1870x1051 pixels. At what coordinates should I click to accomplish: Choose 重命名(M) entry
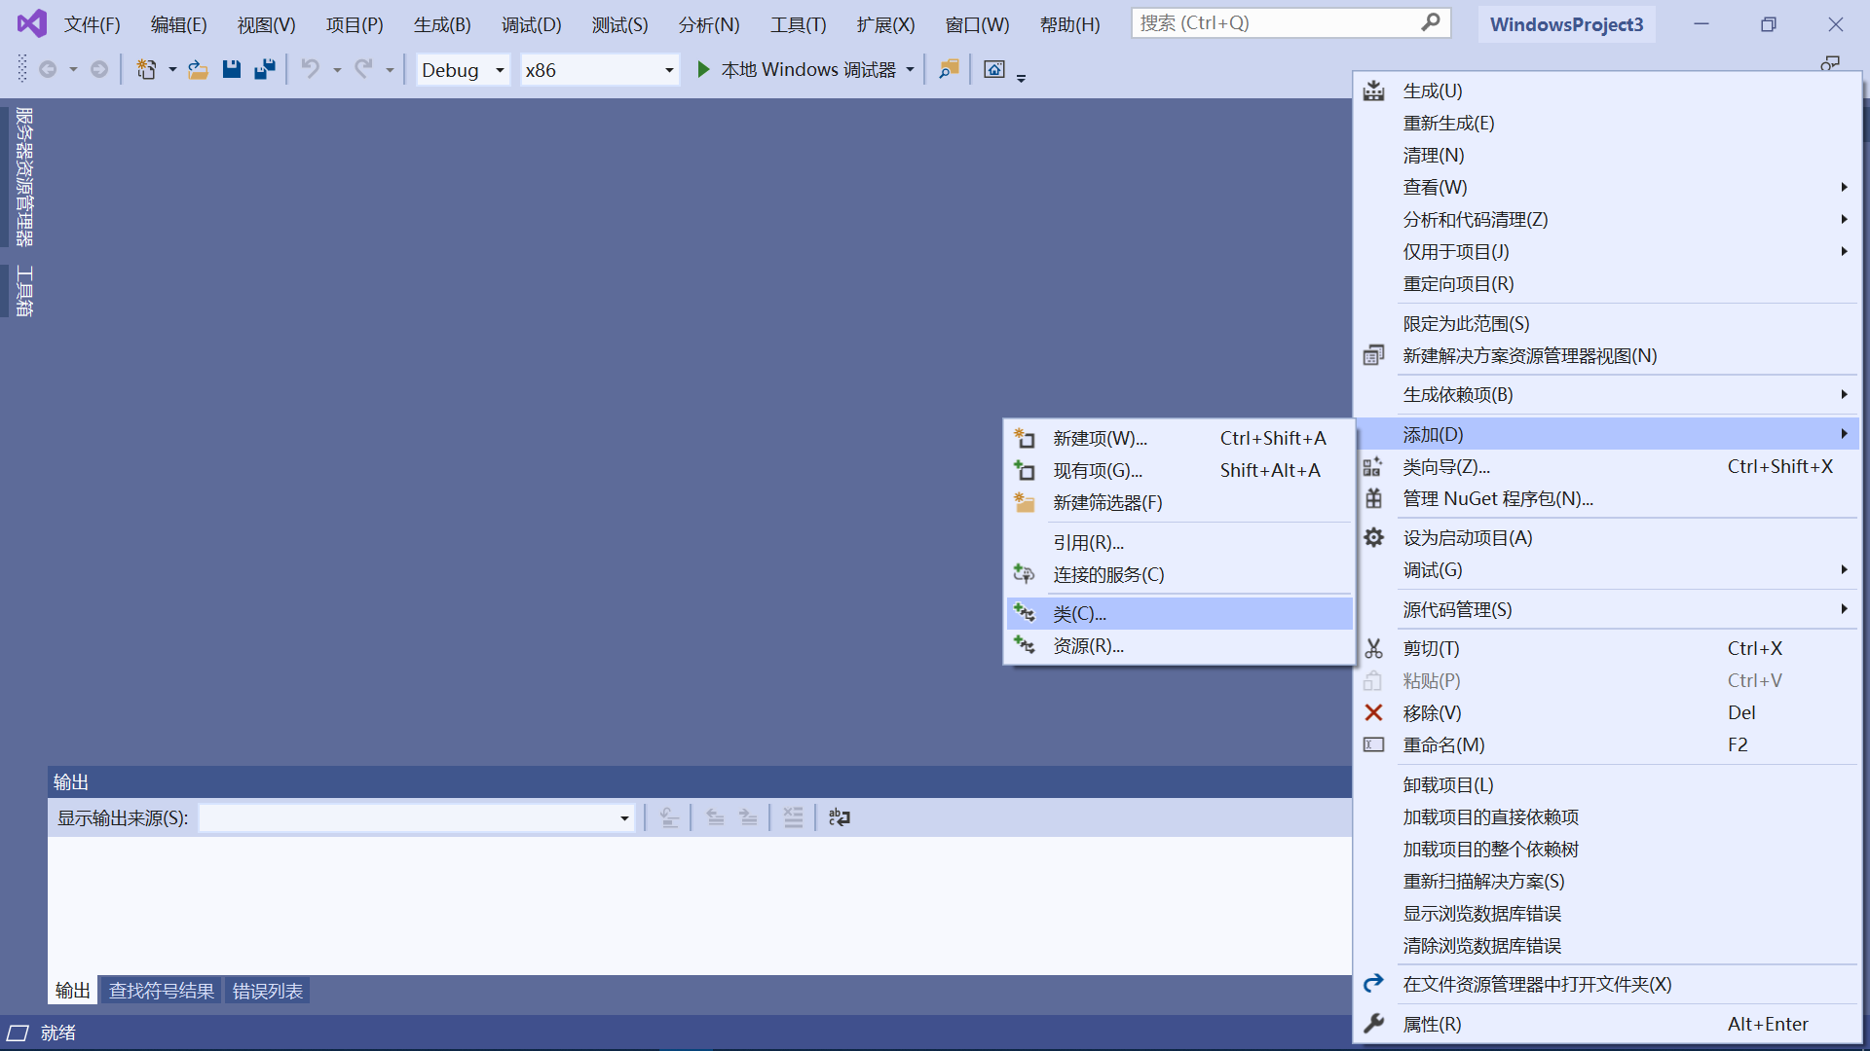point(1607,745)
